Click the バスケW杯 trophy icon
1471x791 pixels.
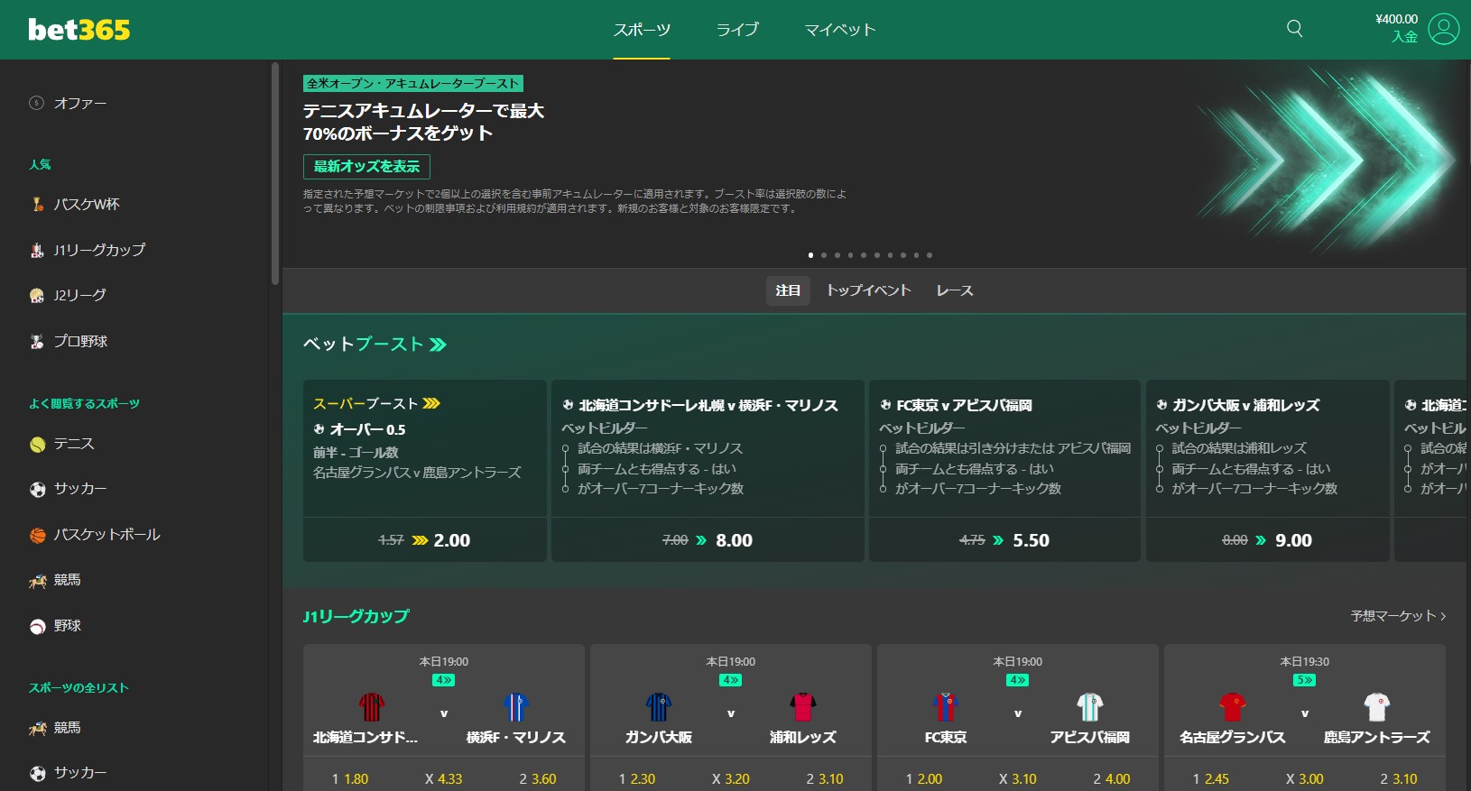pos(37,205)
